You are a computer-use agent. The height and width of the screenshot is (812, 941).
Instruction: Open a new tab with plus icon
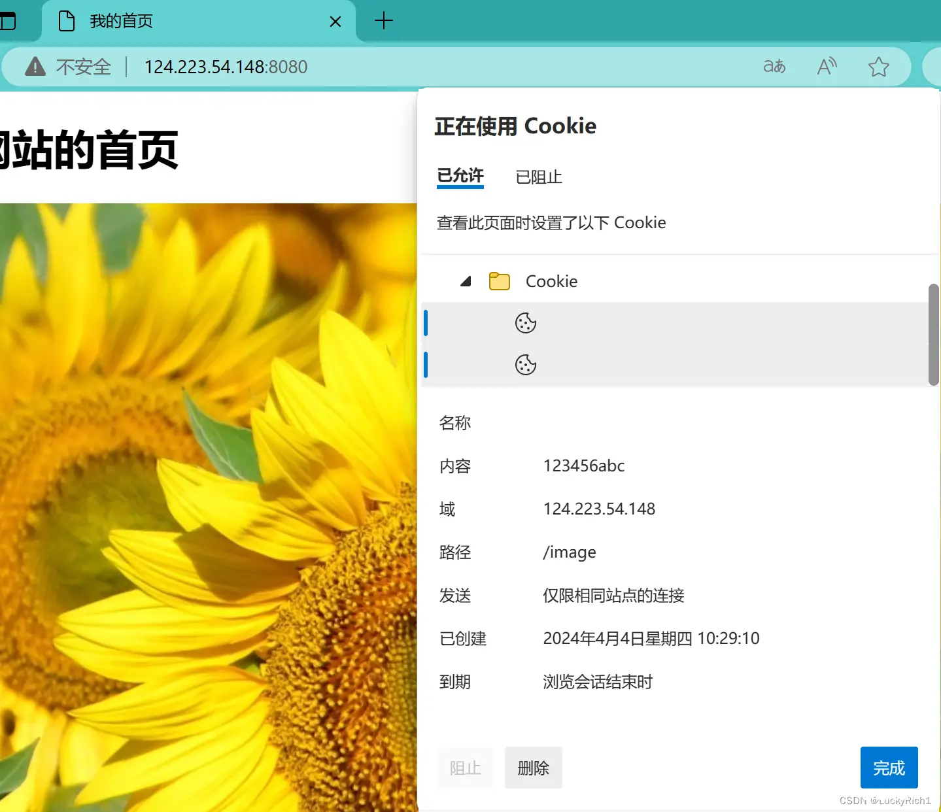coord(384,21)
